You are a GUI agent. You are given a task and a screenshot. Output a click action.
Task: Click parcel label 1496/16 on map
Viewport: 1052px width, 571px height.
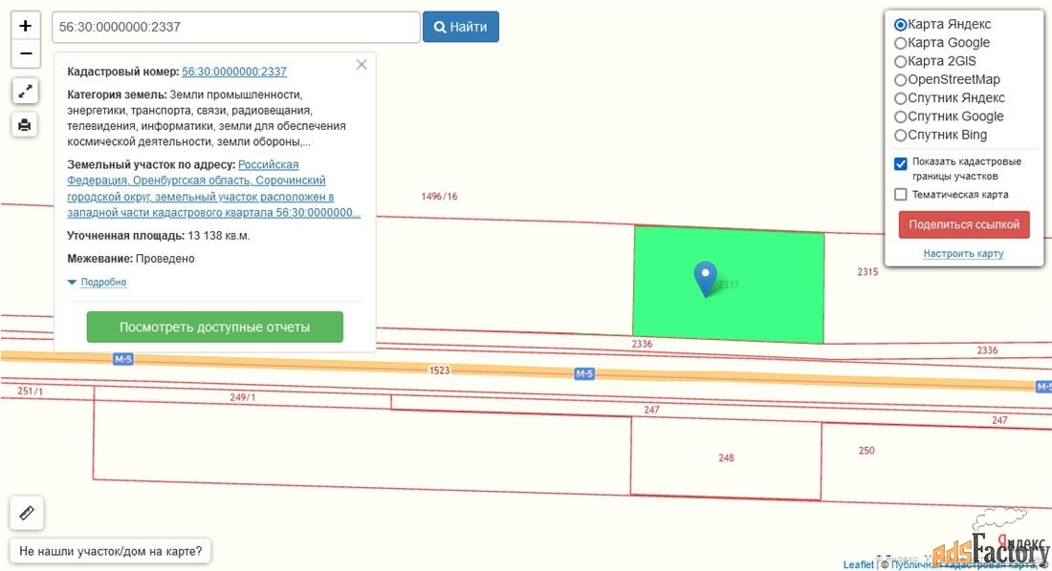[x=439, y=197]
